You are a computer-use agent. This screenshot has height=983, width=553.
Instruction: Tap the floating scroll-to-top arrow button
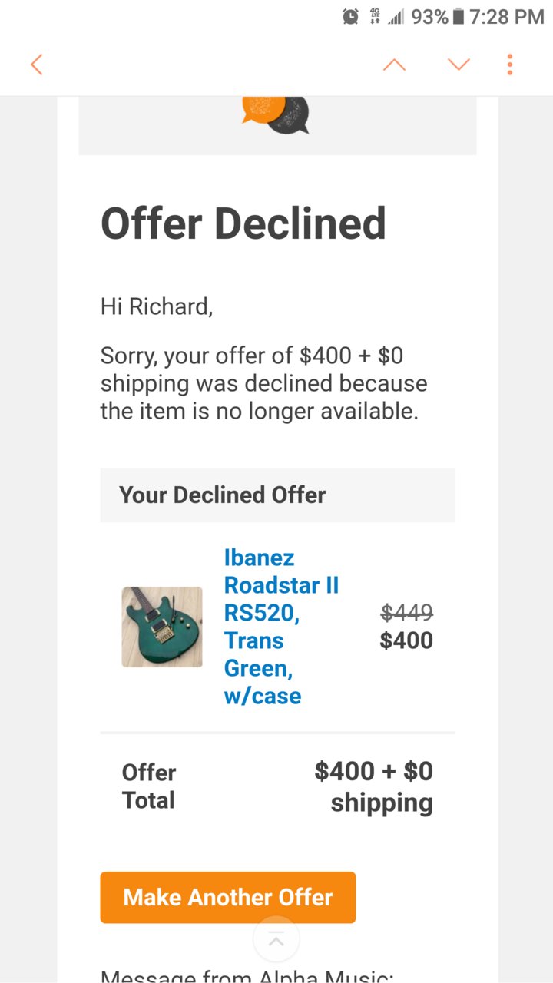pos(276,939)
